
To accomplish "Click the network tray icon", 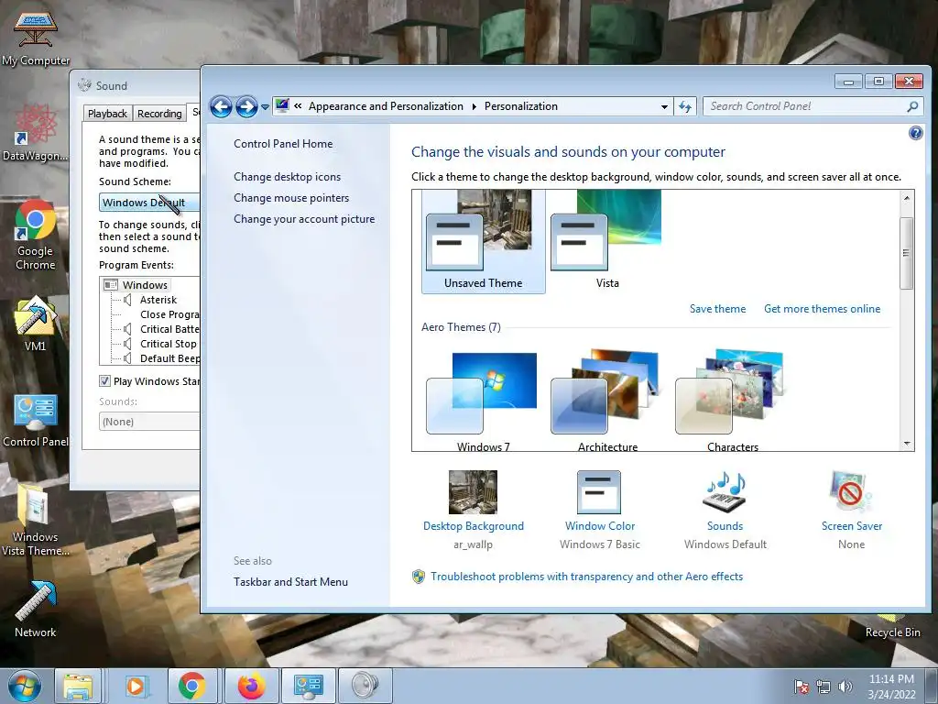I will (x=823, y=687).
